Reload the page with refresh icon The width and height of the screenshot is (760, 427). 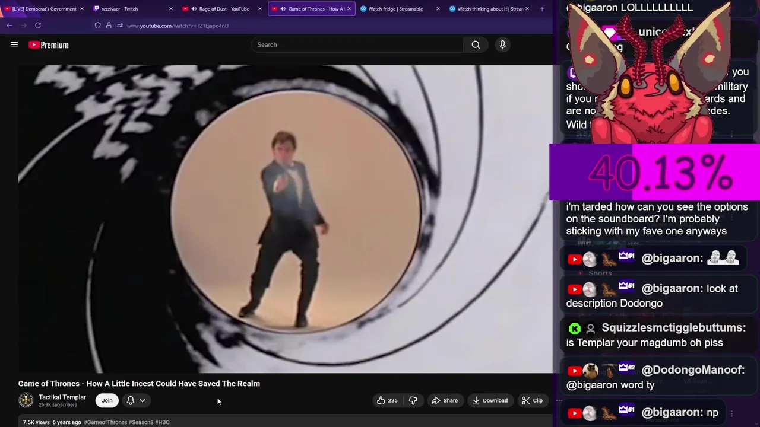(x=38, y=26)
